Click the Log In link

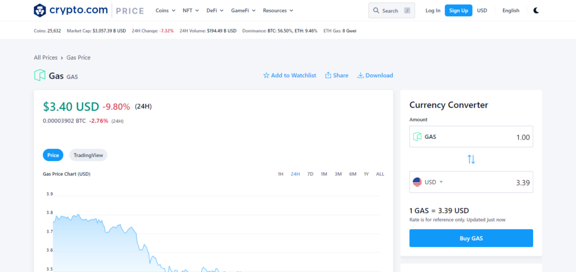pyautogui.click(x=433, y=11)
